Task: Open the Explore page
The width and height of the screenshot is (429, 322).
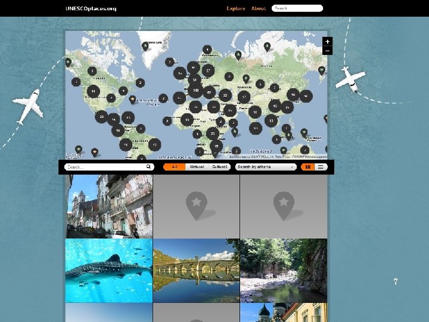Action: click(x=236, y=8)
